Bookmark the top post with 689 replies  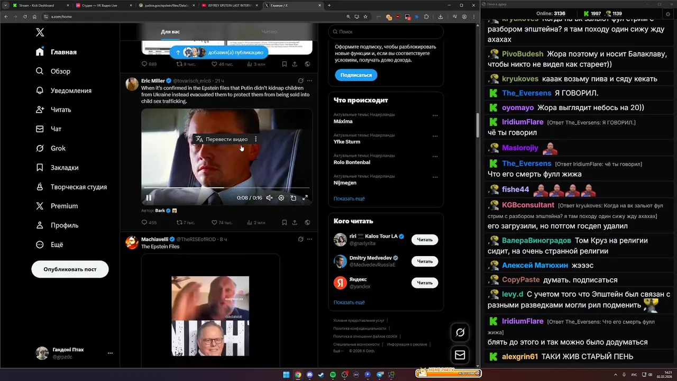(285, 64)
